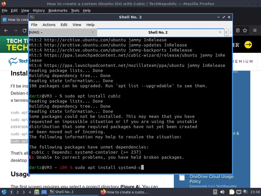Viewport: 261px width, 196px height.
Task: Click the document icon beside OneDrive policy
Action: pos(182,178)
